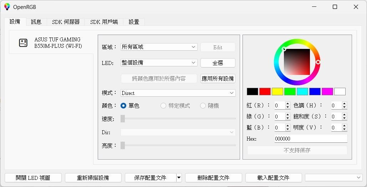Pick the red color swatch
The height and width of the screenshot is (187, 367).
point(265,92)
